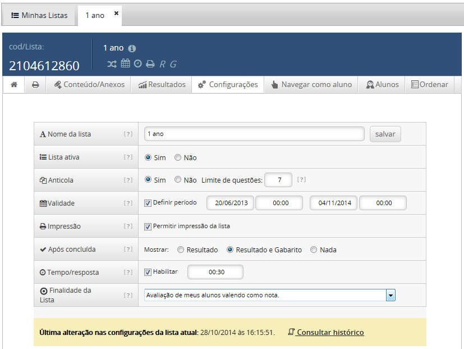Open the Minhas Listas tab
This screenshot has width=464, height=349.
39,15
